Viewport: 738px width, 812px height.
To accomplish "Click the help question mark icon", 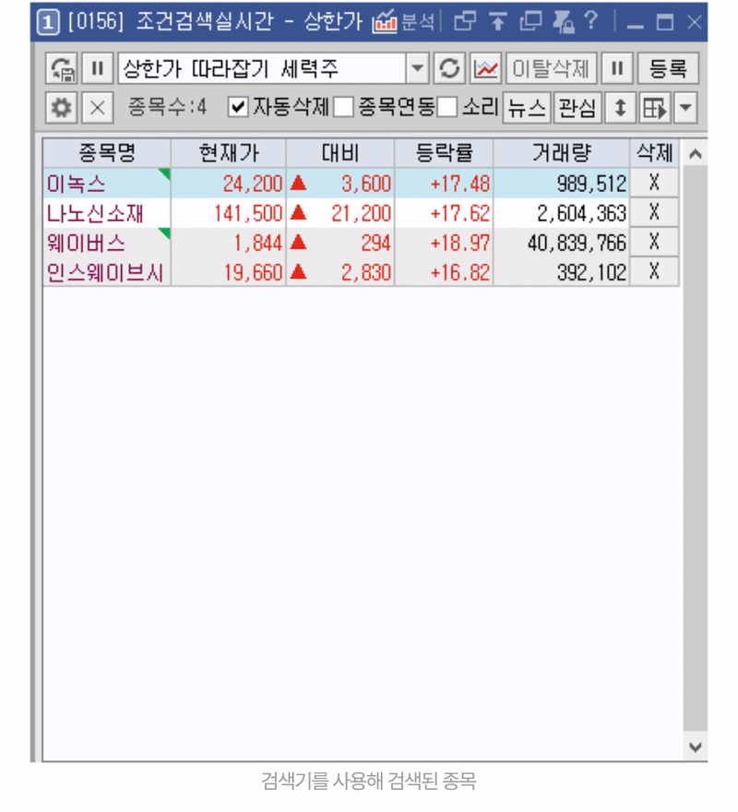I will click(x=591, y=21).
